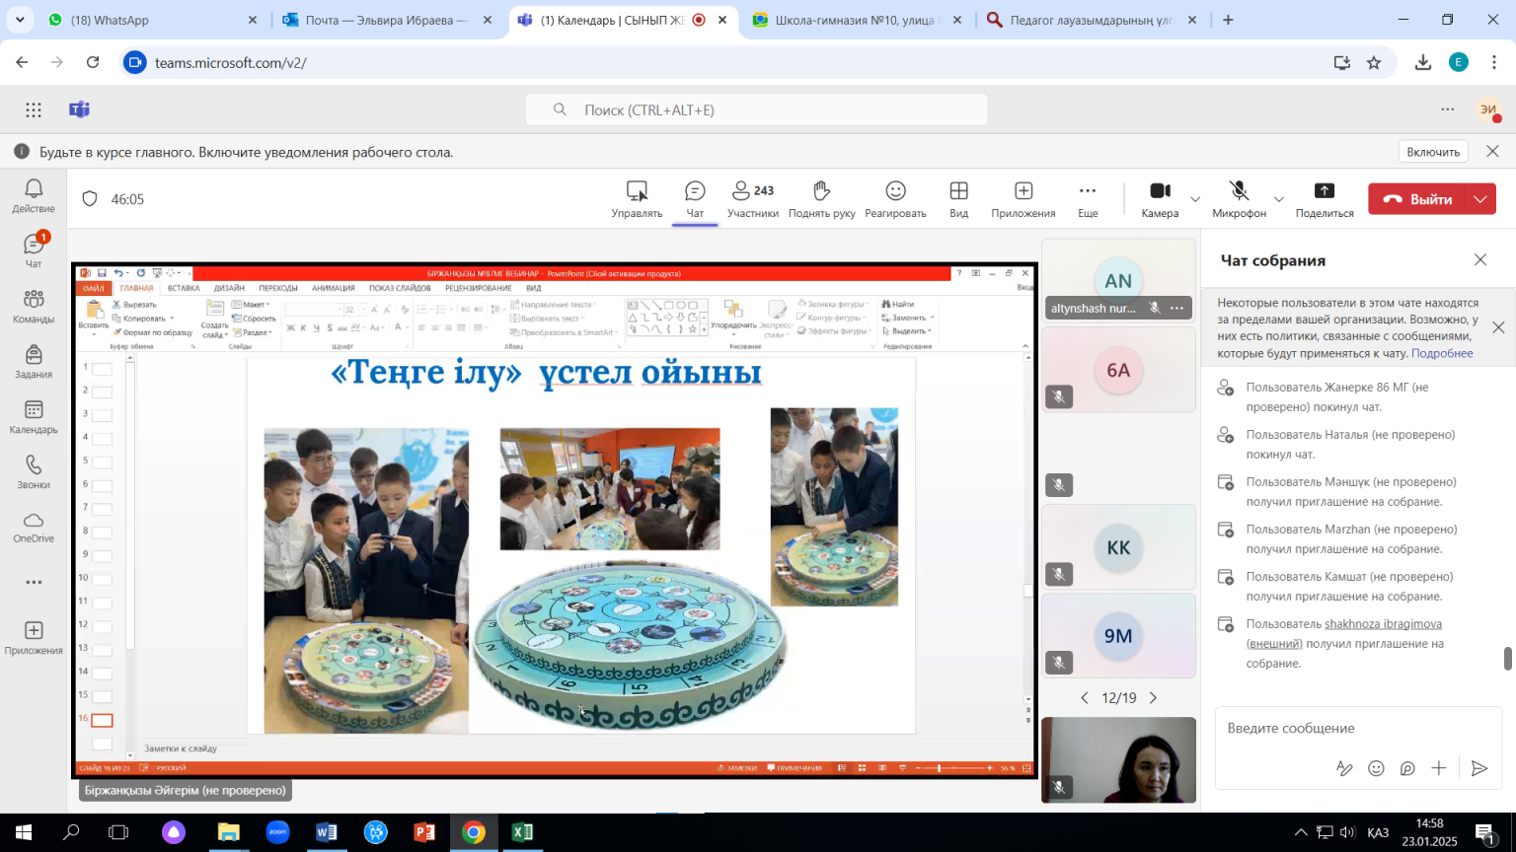Click Включить to enable notifications

[x=1432, y=152]
